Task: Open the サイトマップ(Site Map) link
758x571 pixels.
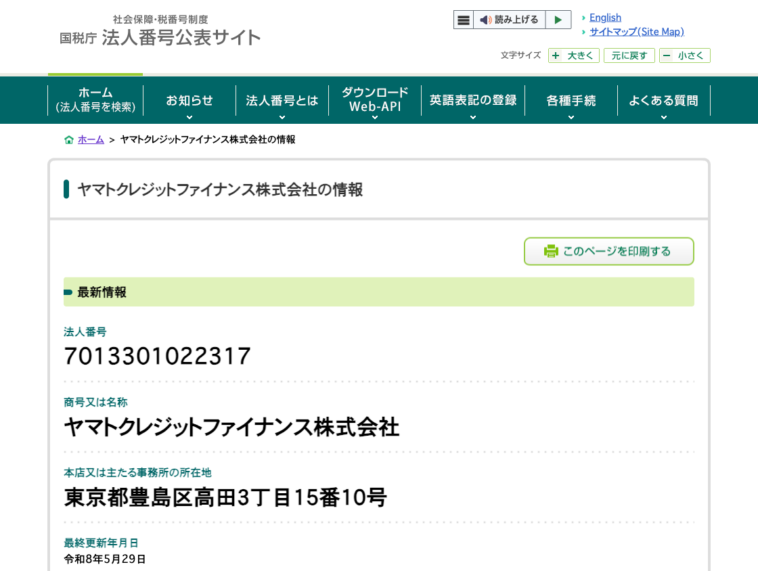Action: pos(637,31)
